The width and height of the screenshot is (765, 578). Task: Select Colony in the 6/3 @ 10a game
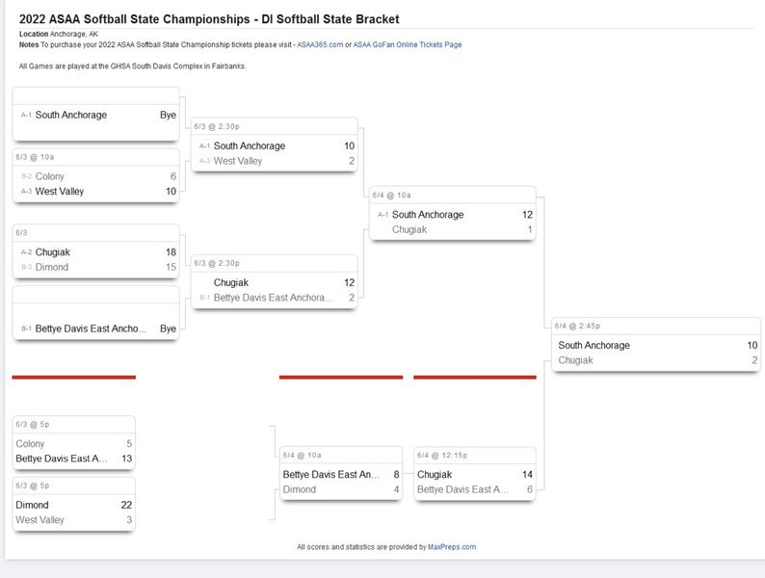(x=50, y=177)
